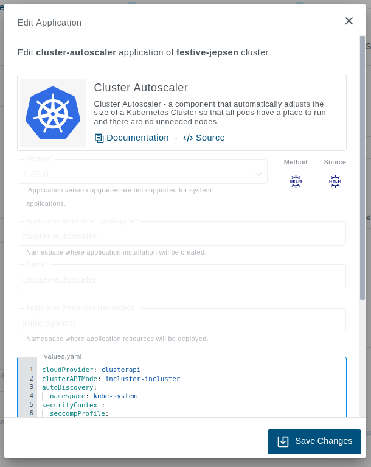Click the Save Changes button
The height and width of the screenshot is (467, 371).
314,441
